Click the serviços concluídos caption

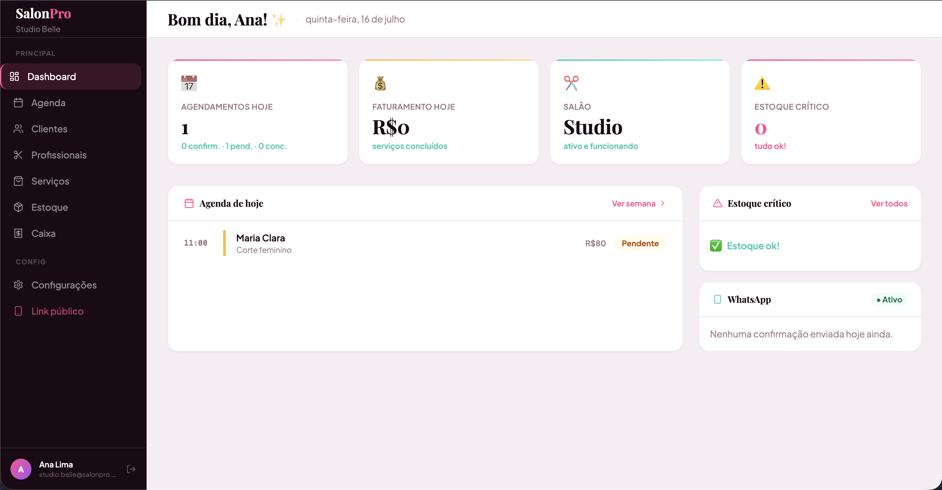coord(410,146)
